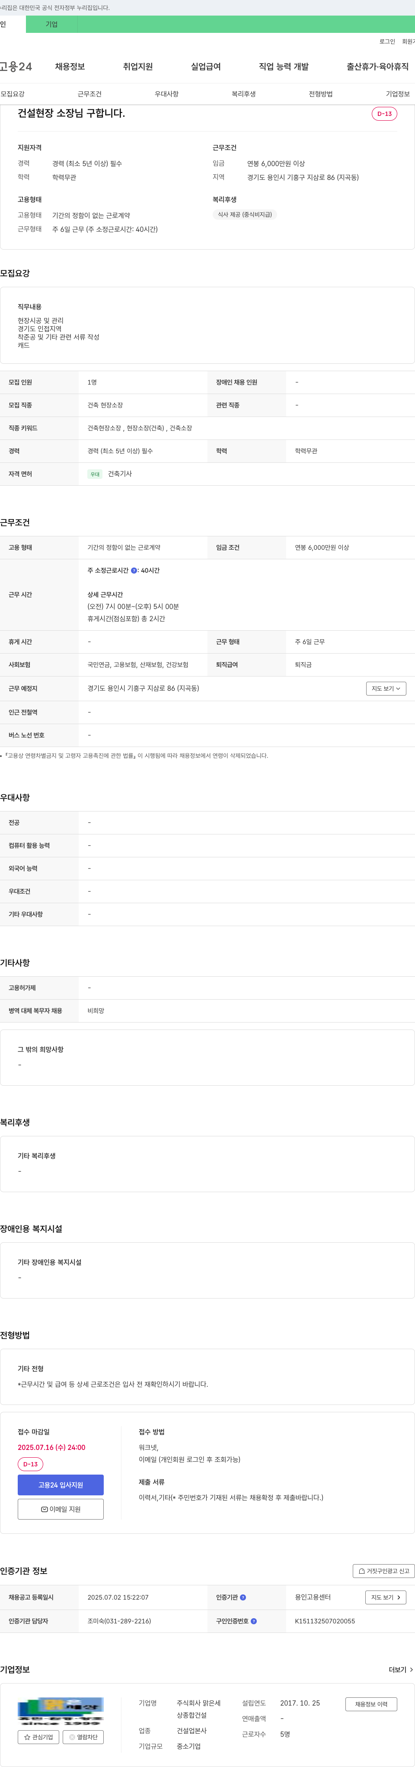415x1767 pixels.
Task: Click the D-13 badge under 접수 마감일
Action: [30, 1465]
